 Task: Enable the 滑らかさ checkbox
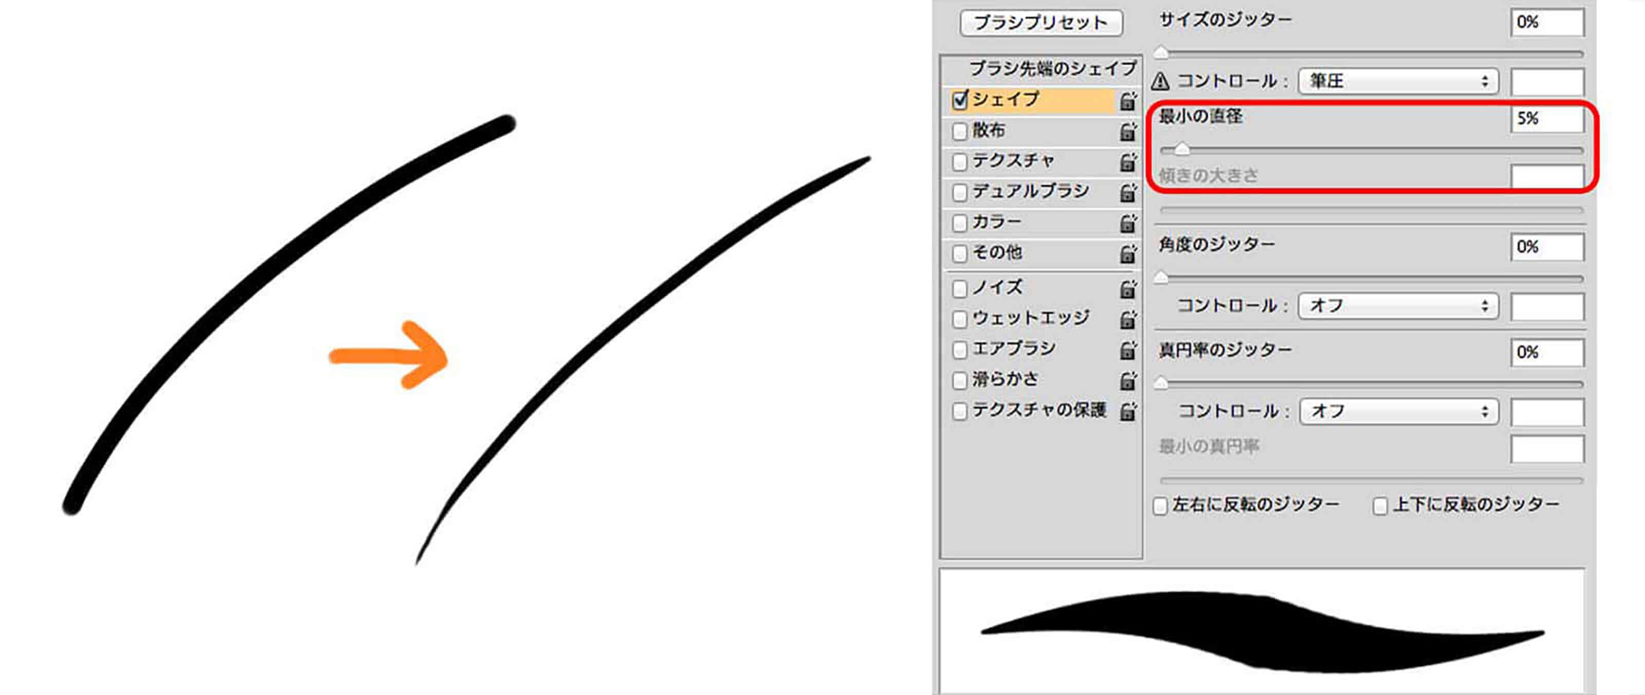(x=959, y=381)
